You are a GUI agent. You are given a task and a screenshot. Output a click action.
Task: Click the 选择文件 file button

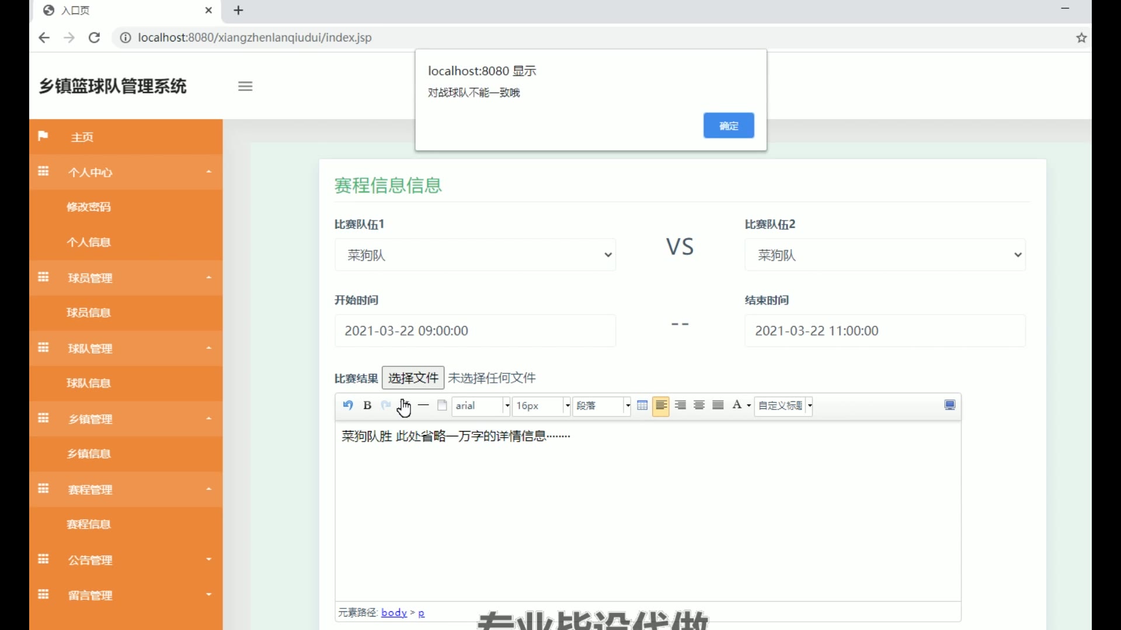pos(413,378)
